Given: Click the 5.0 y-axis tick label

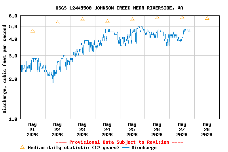Looking at the screenshot, I should 13,27.
